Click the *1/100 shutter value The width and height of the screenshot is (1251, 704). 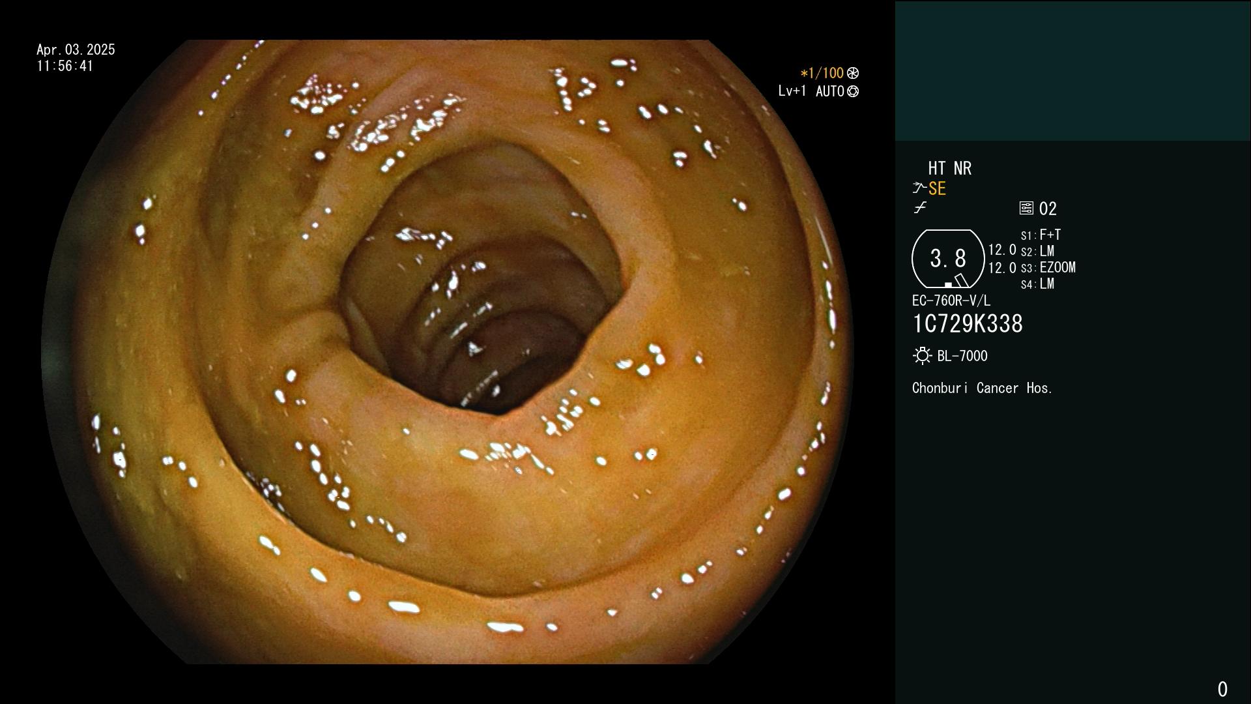[822, 73]
